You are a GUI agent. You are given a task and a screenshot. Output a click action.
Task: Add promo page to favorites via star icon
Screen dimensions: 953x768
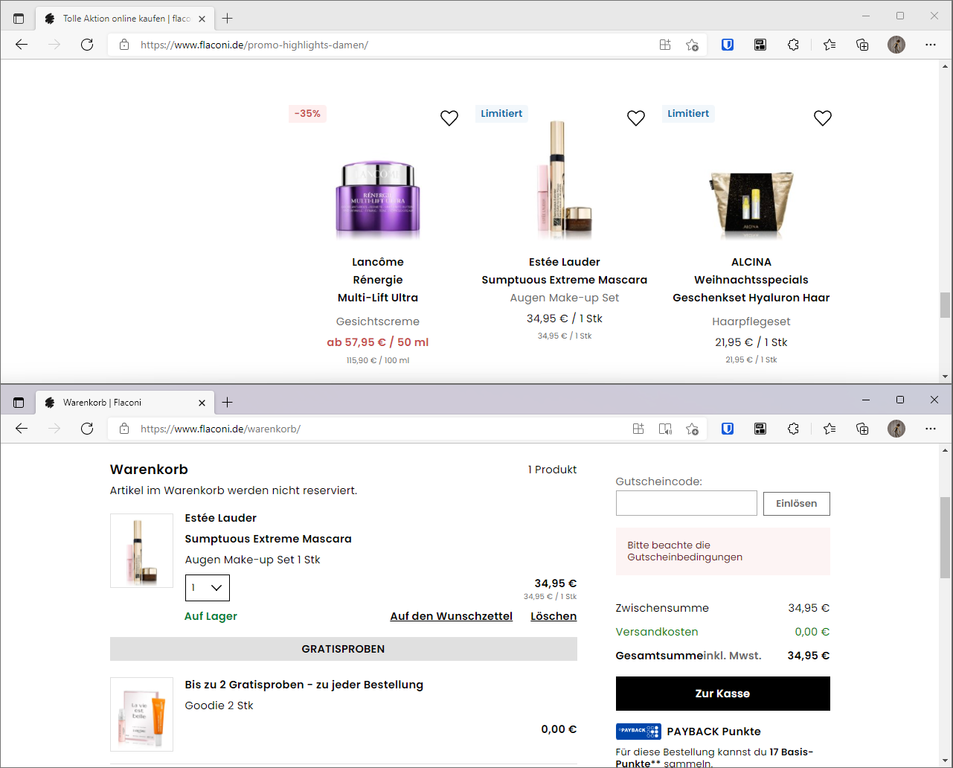[692, 45]
